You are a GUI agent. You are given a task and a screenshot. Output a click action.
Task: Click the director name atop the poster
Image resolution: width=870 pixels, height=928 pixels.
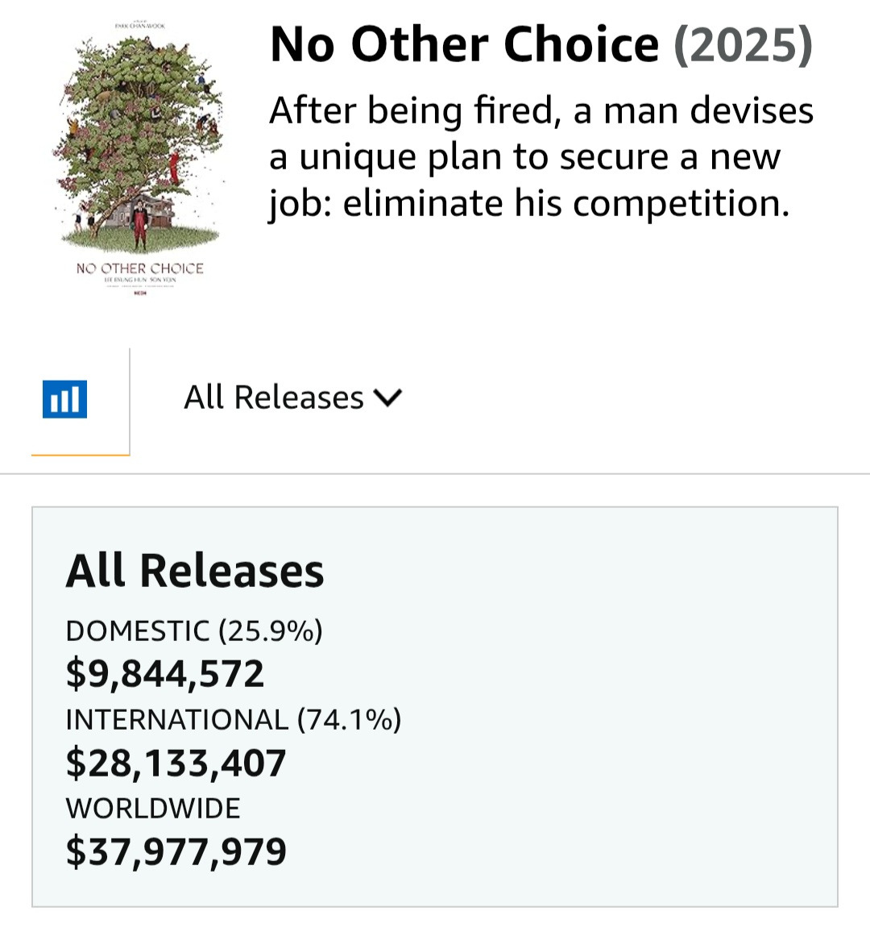(139, 26)
